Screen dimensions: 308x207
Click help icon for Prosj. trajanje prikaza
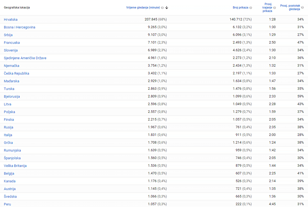coord(275,8)
